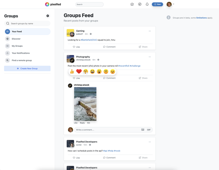This screenshot has width=219, height=170.
Task: Open Groups settings gear icon
Action: pos(48,16)
